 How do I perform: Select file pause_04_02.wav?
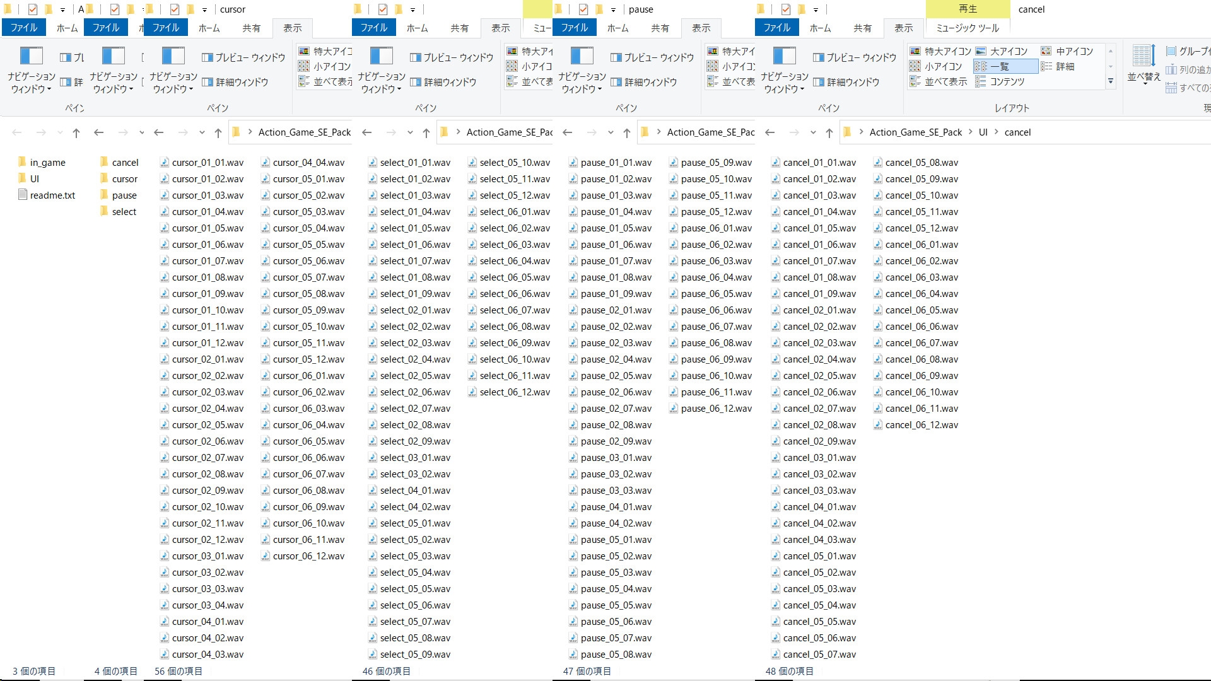[x=610, y=523]
